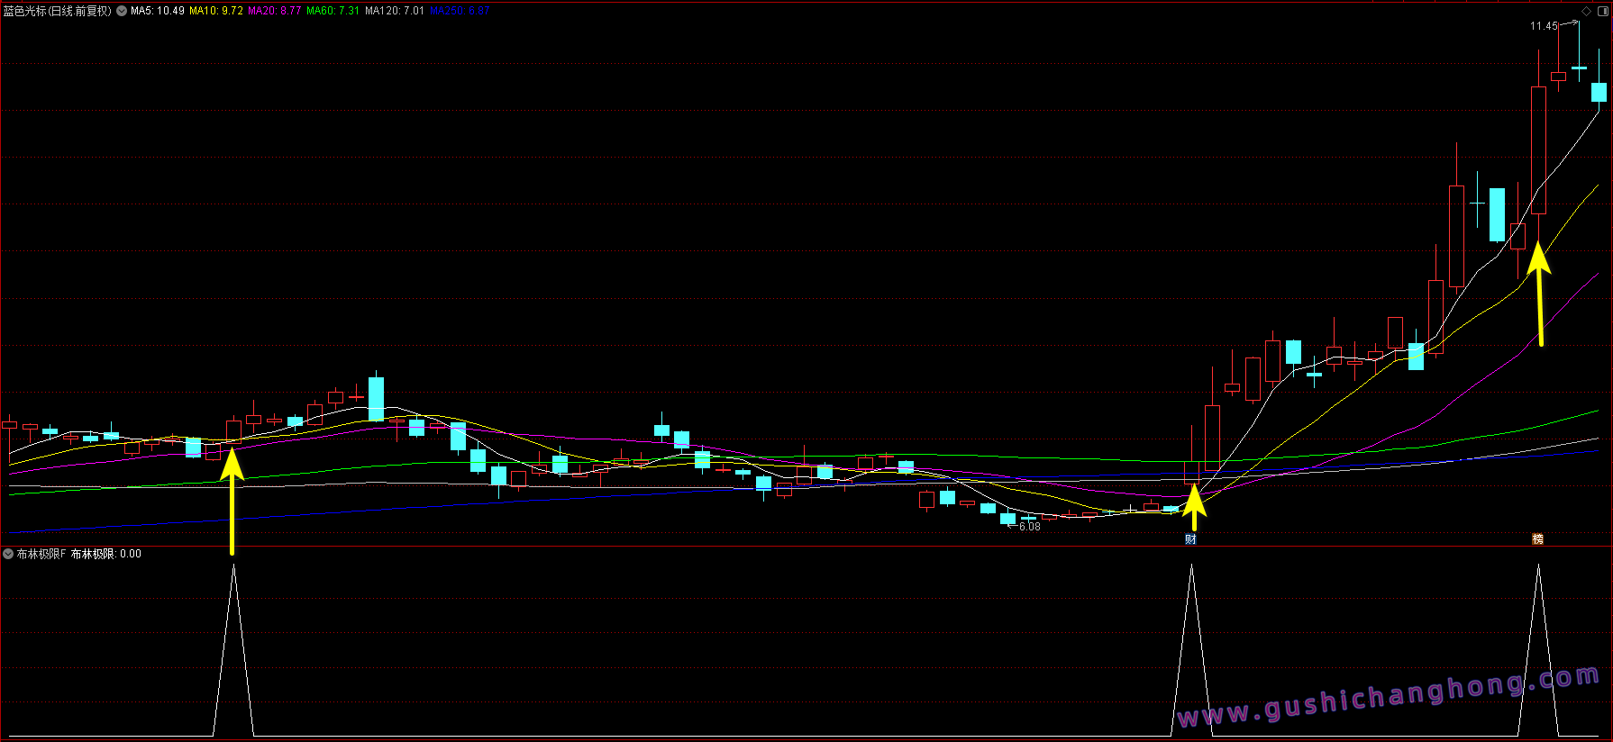Image resolution: width=1613 pixels, height=742 pixels.
Task: Toggle the side panel icon at top right
Action: pos(1602,11)
